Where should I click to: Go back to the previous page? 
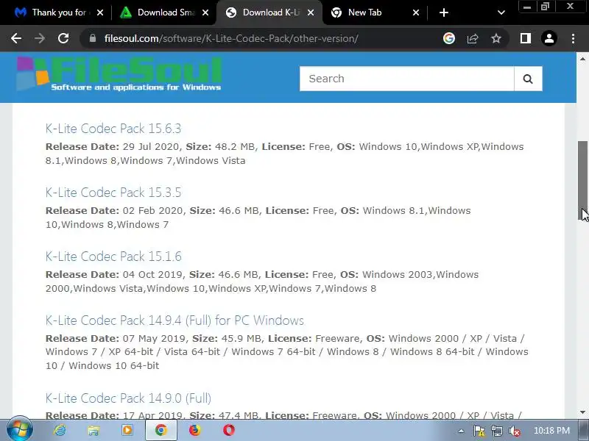coord(16,38)
